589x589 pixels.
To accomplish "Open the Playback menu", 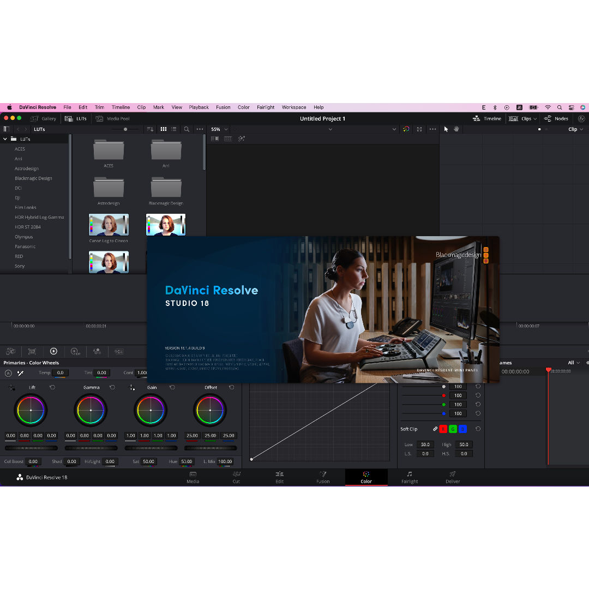I will [199, 107].
